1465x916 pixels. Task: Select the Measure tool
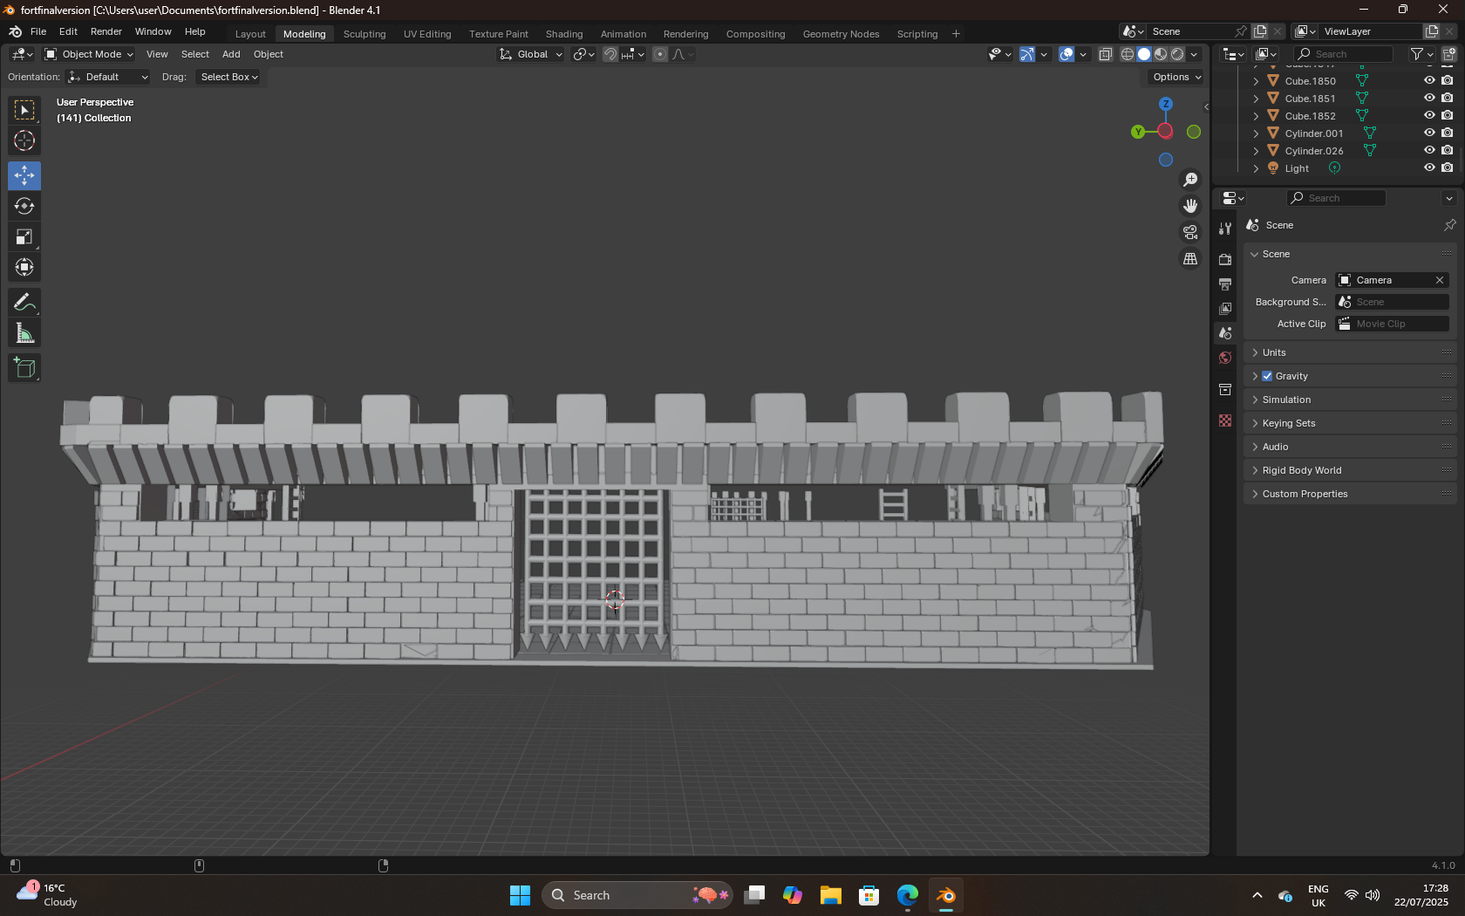pyautogui.click(x=24, y=333)
